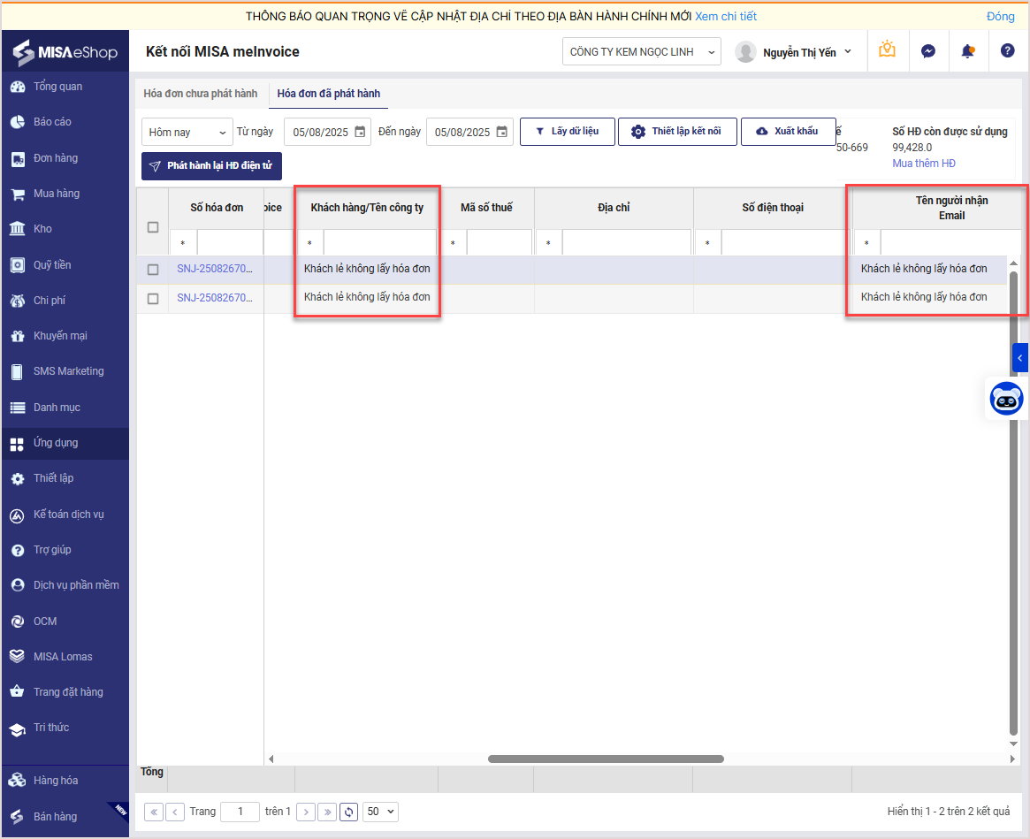The height and width of the screenshot is (839, 1030).
Task: Open the idea lightbulb icon in header
Action: pyautogui.click(x=888, y=50)
